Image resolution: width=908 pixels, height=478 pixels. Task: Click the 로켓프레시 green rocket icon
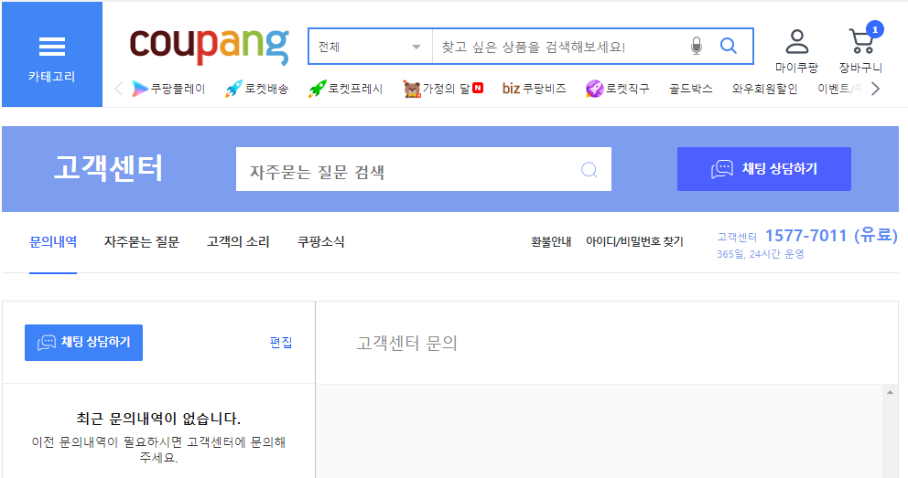click(x=318, y=89)
